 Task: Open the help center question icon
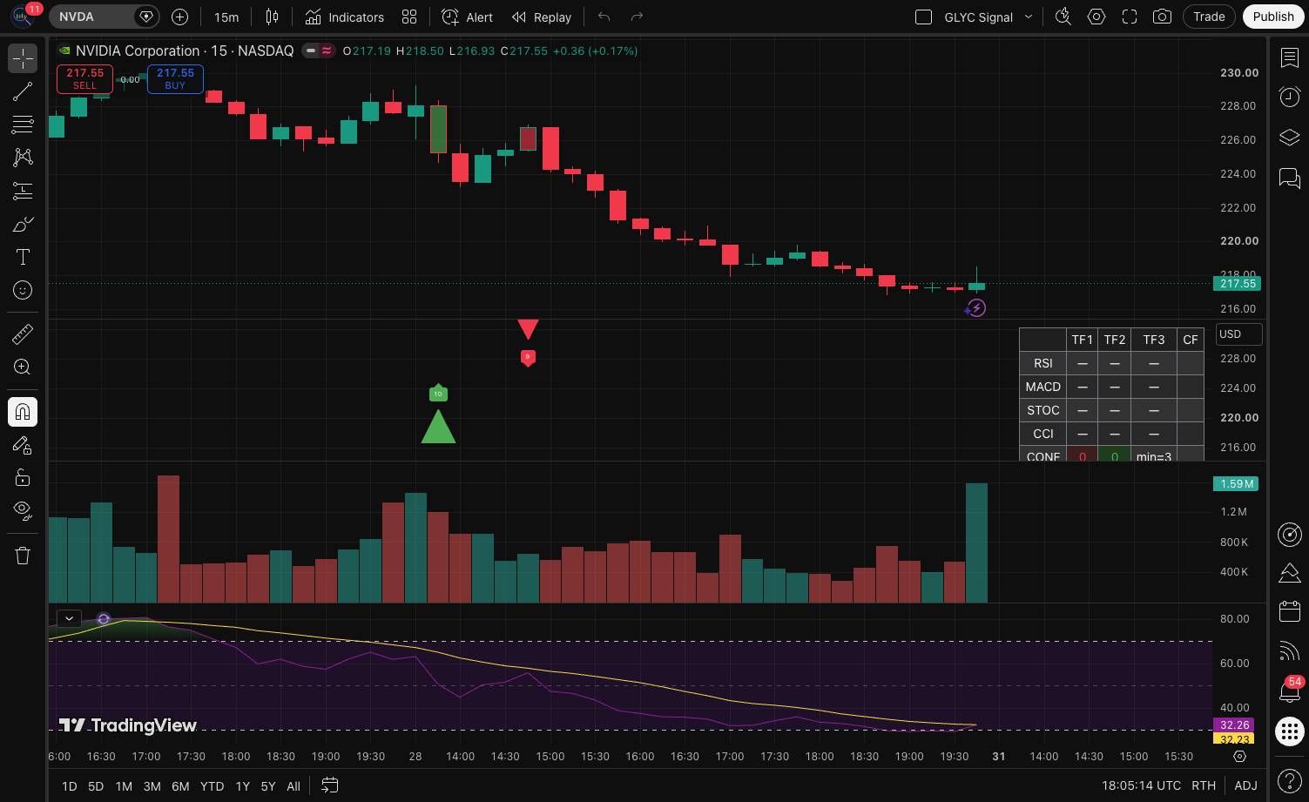(1289, 779)
